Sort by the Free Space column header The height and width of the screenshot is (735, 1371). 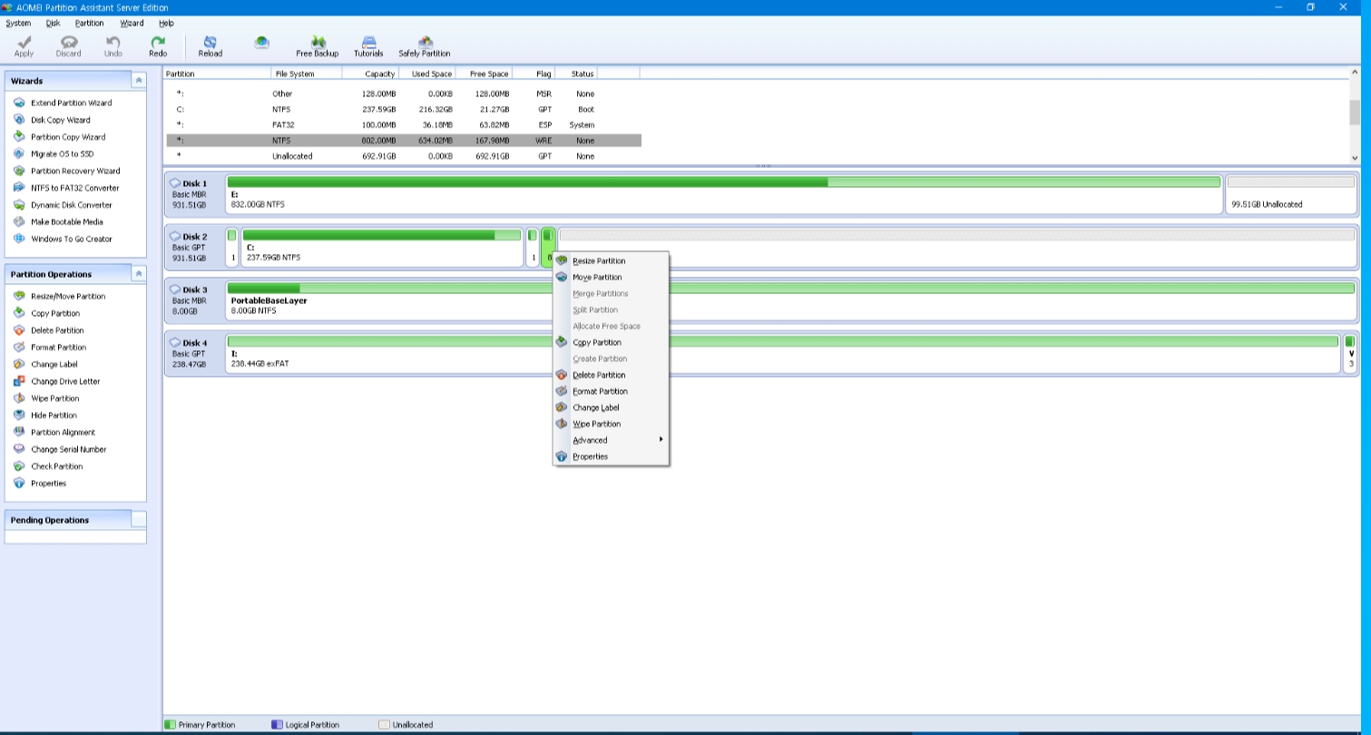[485, 73]
